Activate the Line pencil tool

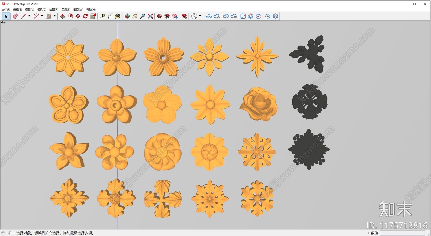click(24, 16)
